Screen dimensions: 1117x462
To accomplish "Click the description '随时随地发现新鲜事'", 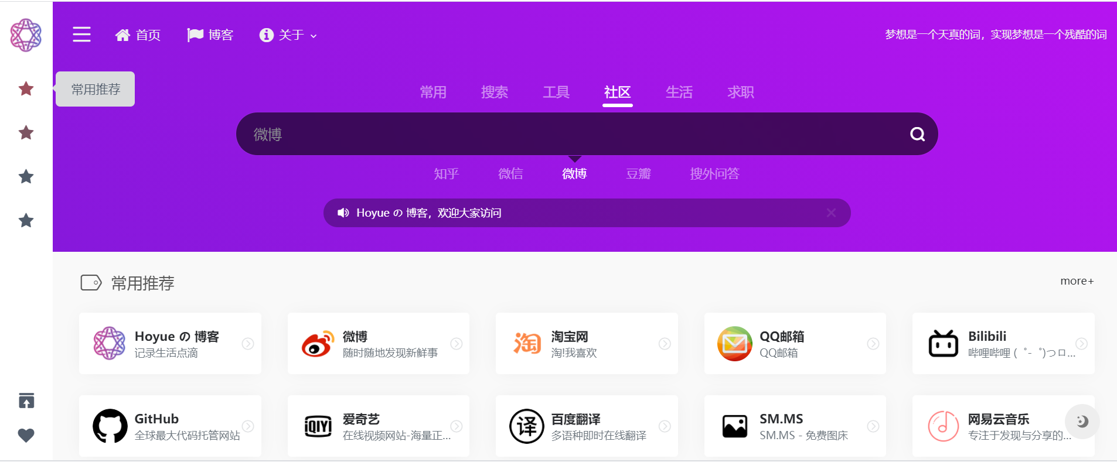I will tap(390, 353).
